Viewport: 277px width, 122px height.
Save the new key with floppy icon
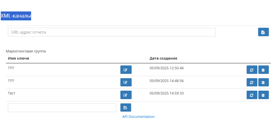pos(126,107)
